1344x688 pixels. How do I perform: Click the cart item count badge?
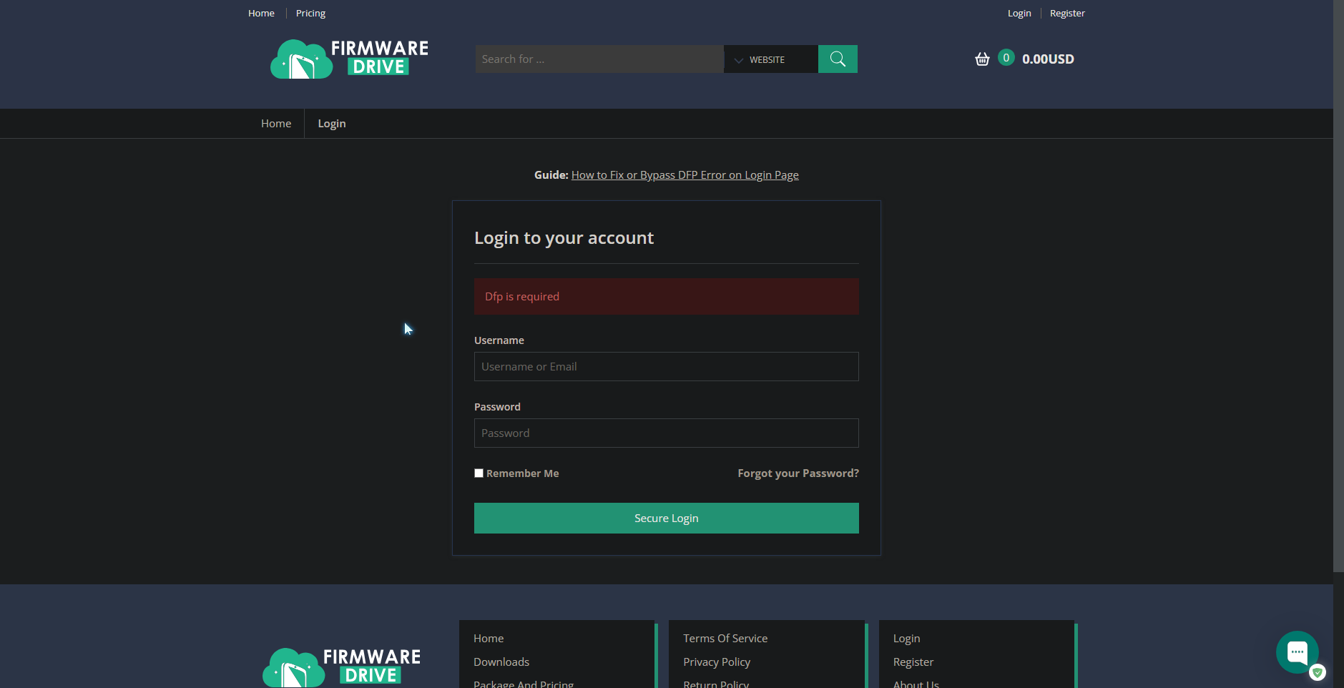click(1006, 57)
